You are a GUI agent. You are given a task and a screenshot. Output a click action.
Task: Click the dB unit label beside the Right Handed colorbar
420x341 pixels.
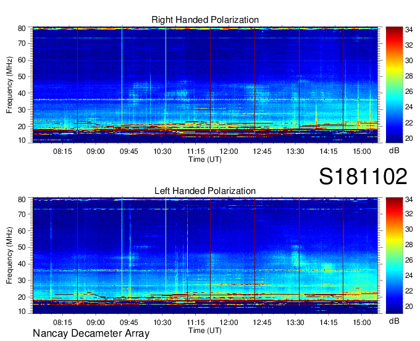pos(394,151)
